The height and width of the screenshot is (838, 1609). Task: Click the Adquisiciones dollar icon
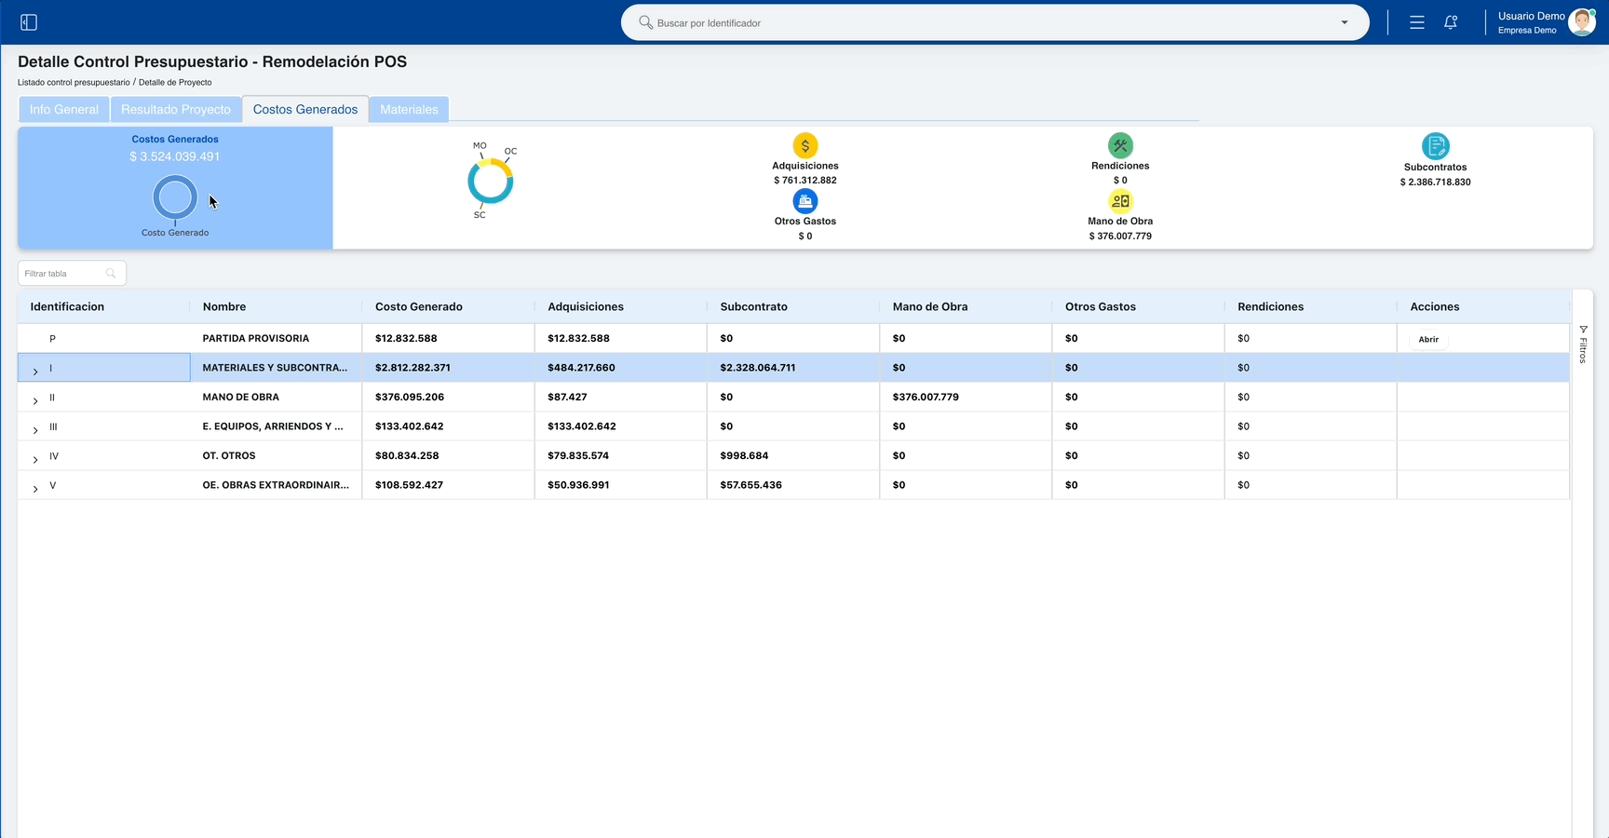(x=805, y=146)
